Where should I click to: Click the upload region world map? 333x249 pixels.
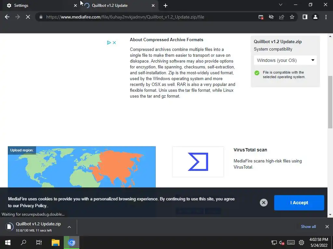point(82,167)
